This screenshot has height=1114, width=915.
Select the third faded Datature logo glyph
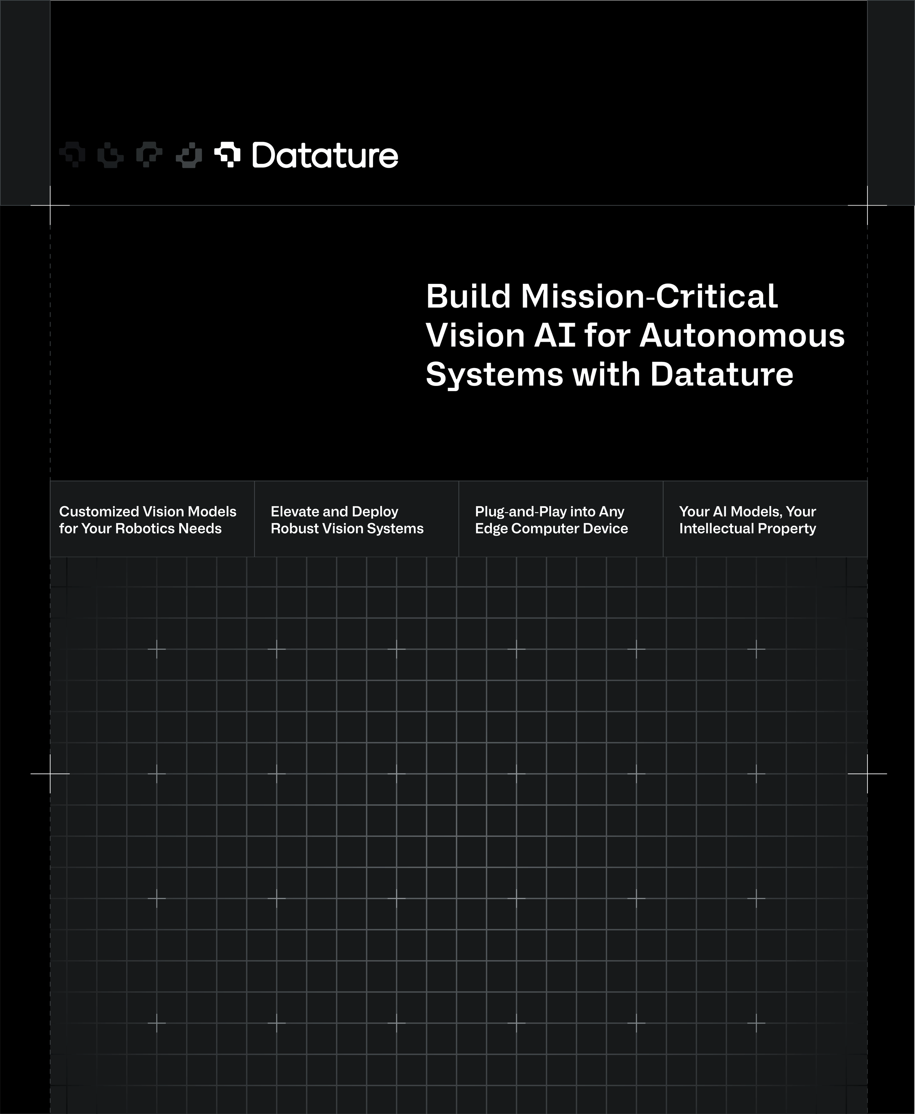pyautogui.click(x=149, y=155)
